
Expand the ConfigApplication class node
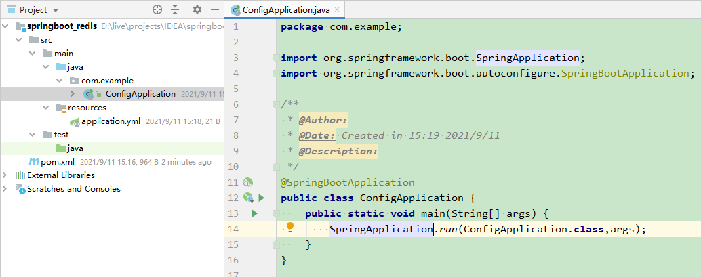click(73, 94)
